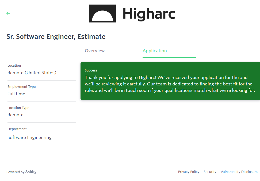Click the Sr. Software Engineer, Estimate heading
Screen dimensions: 260x181
click(x=56, y=37)
